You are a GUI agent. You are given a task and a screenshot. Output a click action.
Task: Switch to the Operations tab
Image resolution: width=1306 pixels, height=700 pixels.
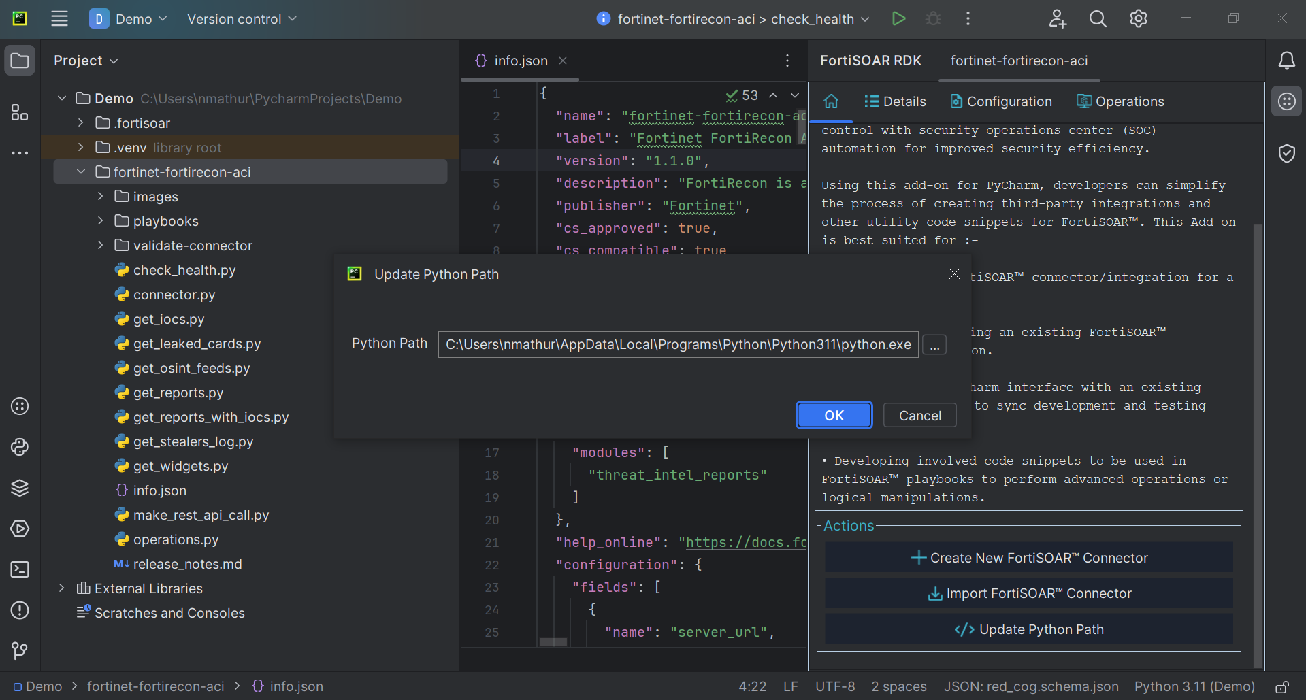click(x=1120, y=102)
